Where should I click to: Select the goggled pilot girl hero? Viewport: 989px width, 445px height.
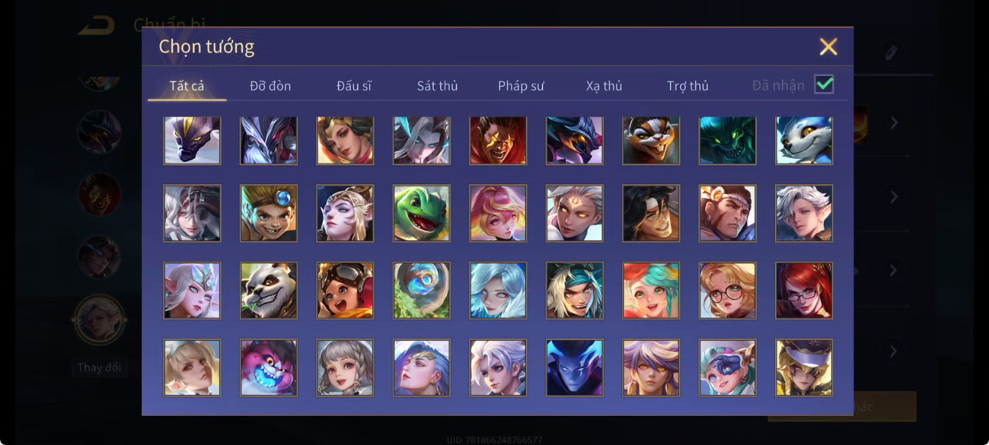click(345, 291)
